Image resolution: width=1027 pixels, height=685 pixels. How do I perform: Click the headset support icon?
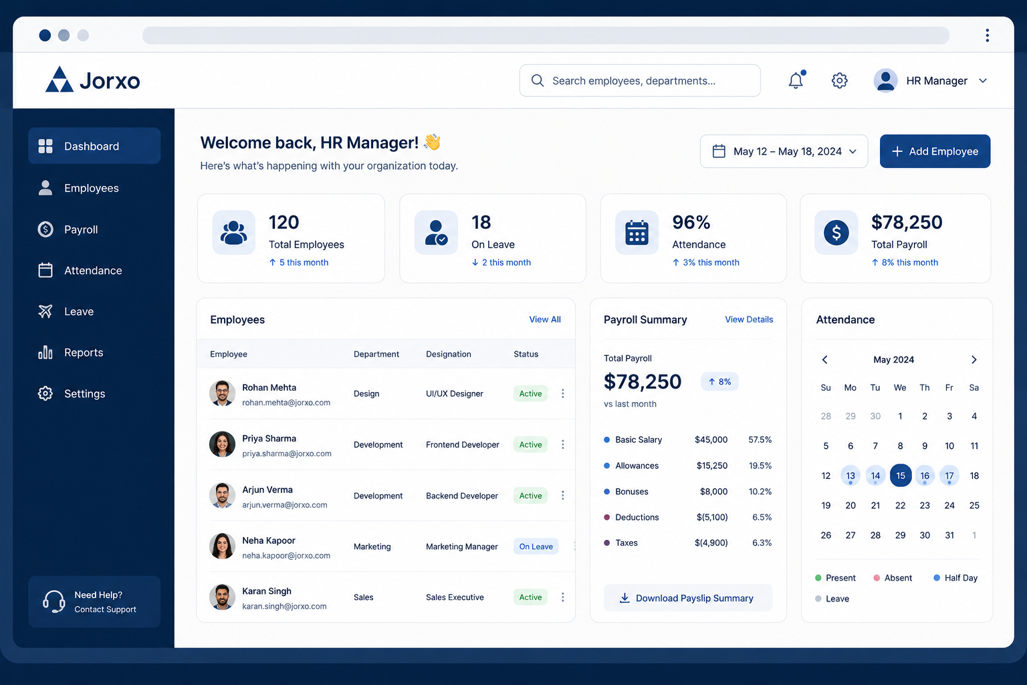click(53, 601)
